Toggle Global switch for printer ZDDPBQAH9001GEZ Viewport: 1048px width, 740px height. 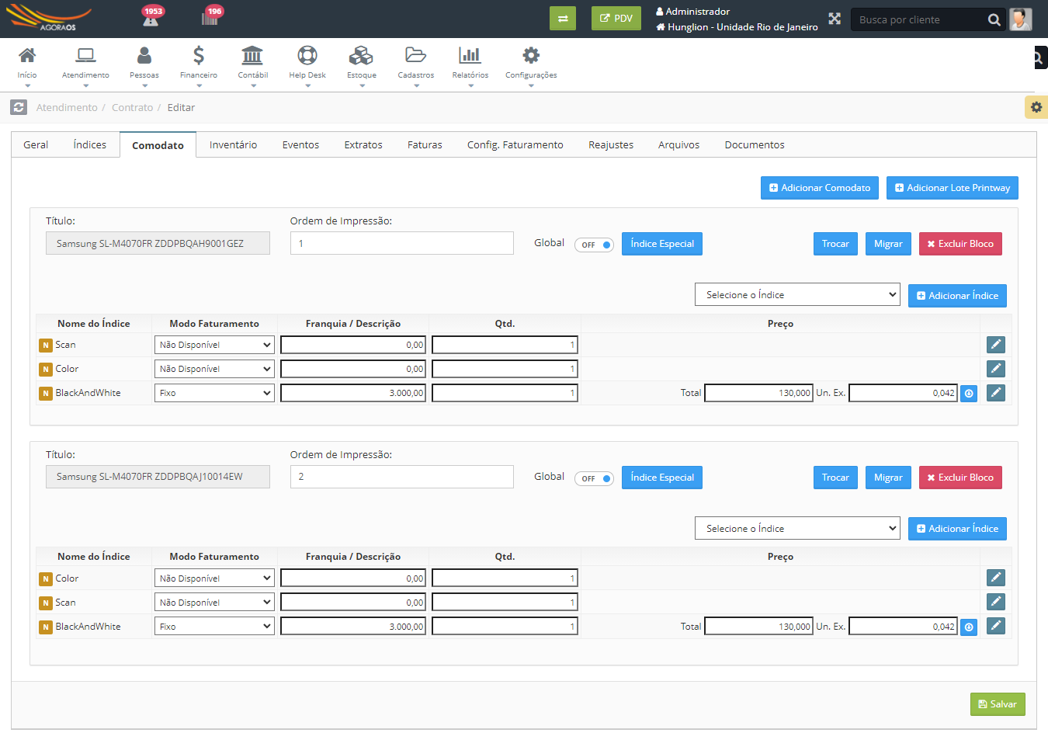click(x=594, y=245)
